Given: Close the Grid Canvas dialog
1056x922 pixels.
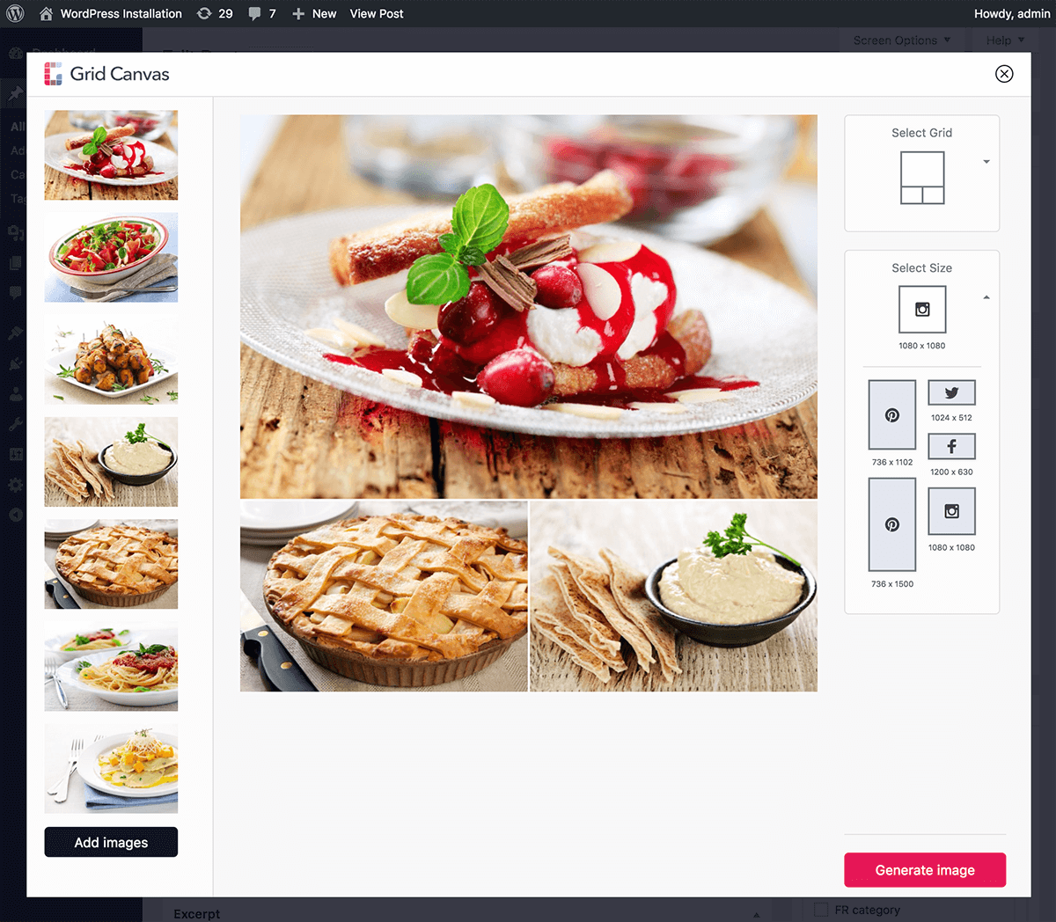Looking at the screenshot, I should point(1004,74).
